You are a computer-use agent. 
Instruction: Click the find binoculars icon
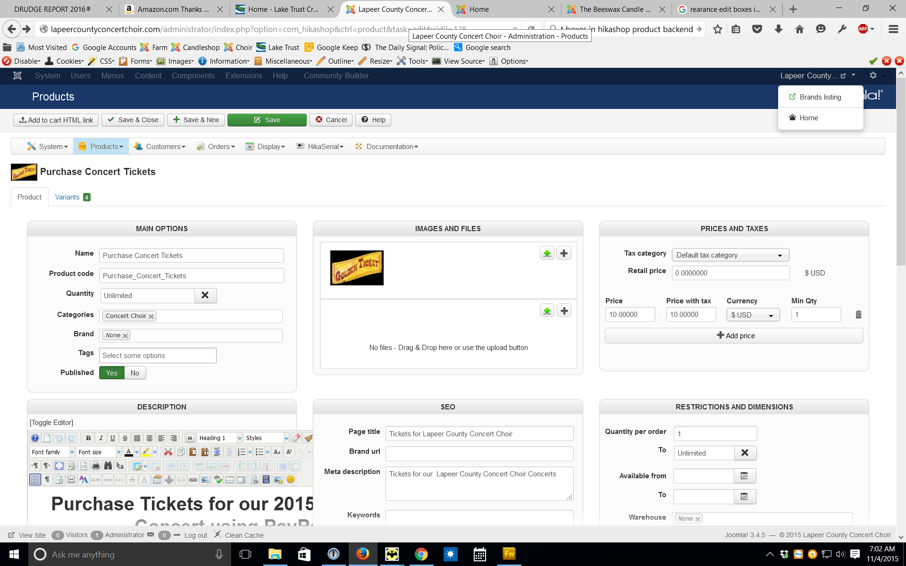point(108,466)
